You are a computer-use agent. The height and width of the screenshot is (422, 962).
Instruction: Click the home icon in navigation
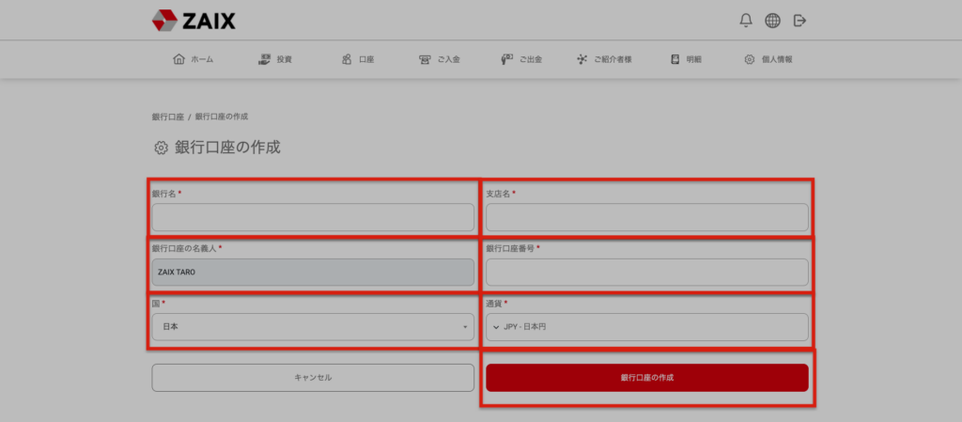pos(179,59)
